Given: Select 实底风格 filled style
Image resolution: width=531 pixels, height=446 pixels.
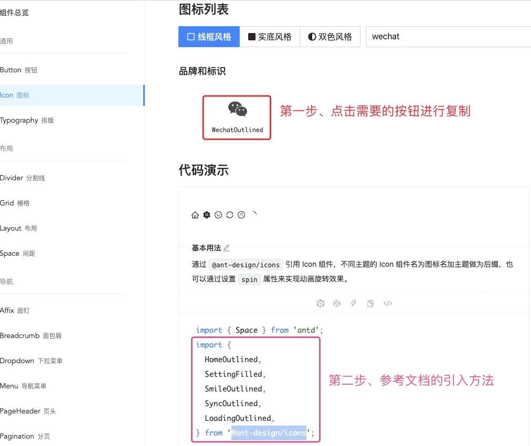Looking at the screenshot, I should [x=270, y=37].
